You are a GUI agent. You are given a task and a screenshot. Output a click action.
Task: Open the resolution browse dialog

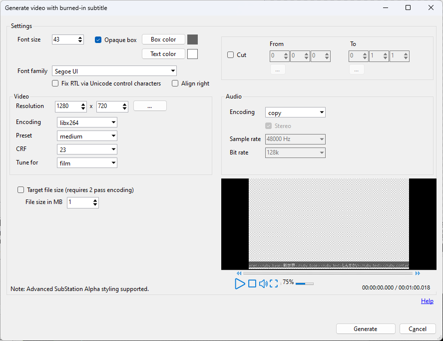click(150, 106)
